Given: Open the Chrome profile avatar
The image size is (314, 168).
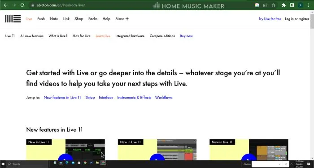Looking at the screenshot, I should click(x=300, y=5).
